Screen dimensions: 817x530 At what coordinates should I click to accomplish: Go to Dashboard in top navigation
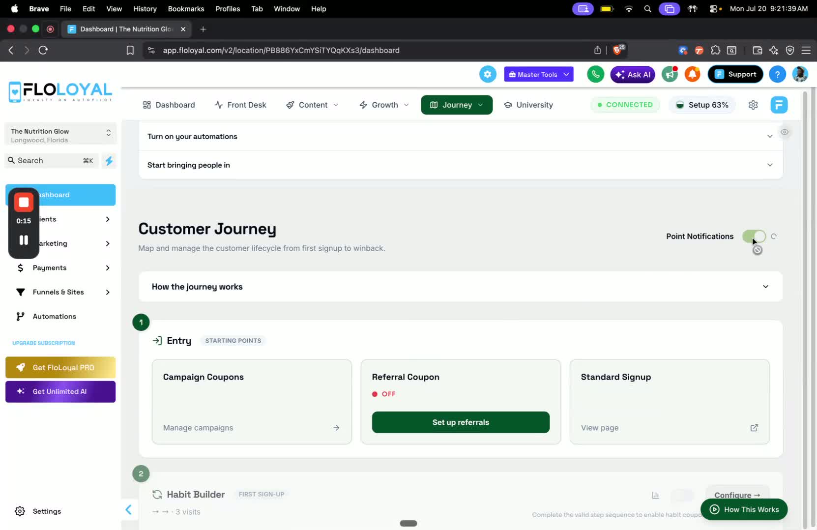169,105
